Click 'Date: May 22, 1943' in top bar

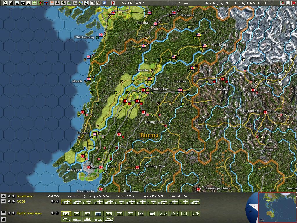218,3
